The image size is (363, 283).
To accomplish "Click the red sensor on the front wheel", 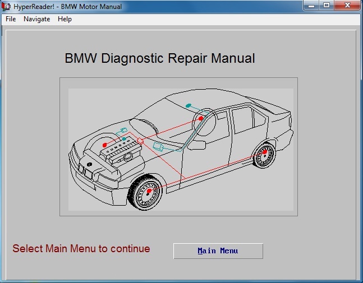I will point(149,192).
